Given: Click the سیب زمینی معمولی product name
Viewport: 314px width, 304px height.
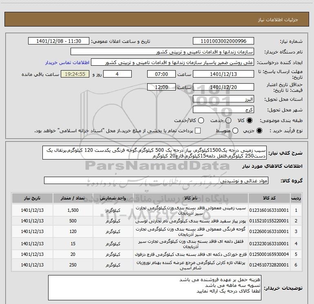Looking at the screenshot, I should click(x=191, y=211).
